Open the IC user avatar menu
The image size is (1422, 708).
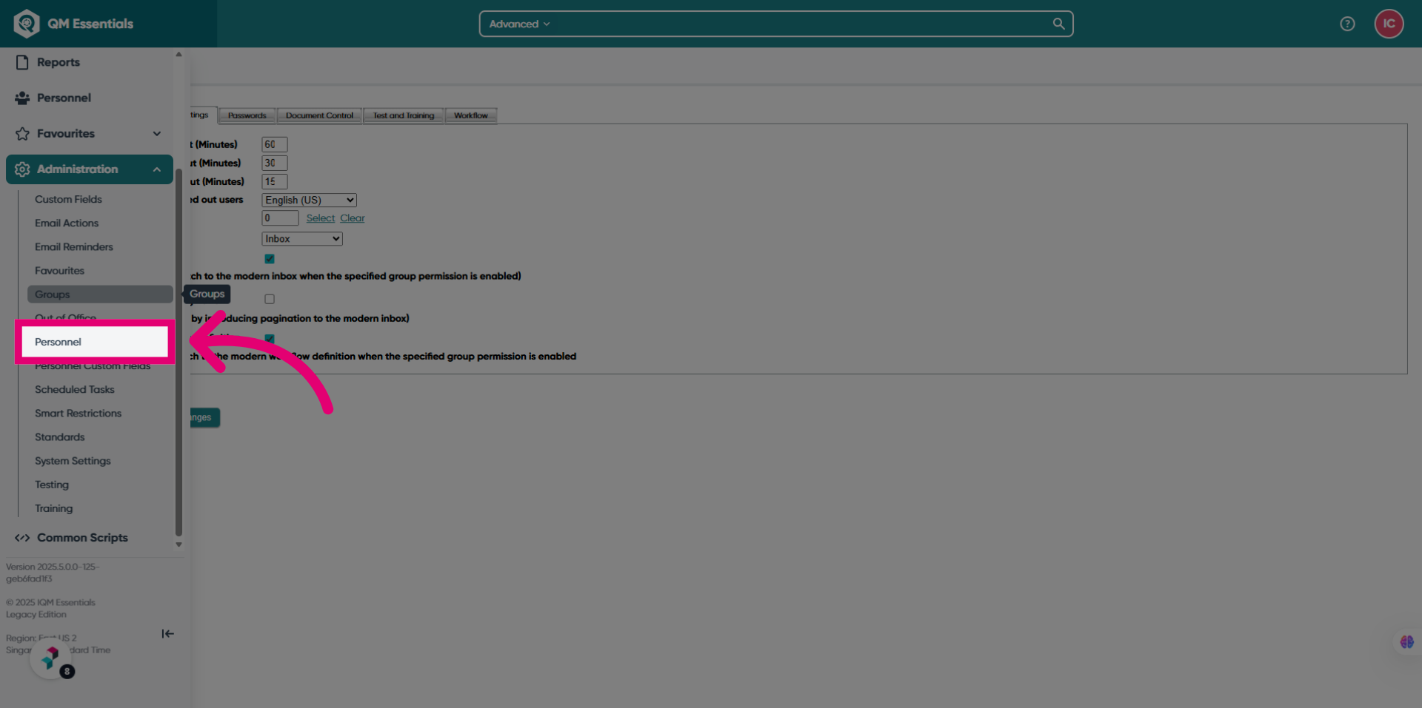(x=1389, y=24)
